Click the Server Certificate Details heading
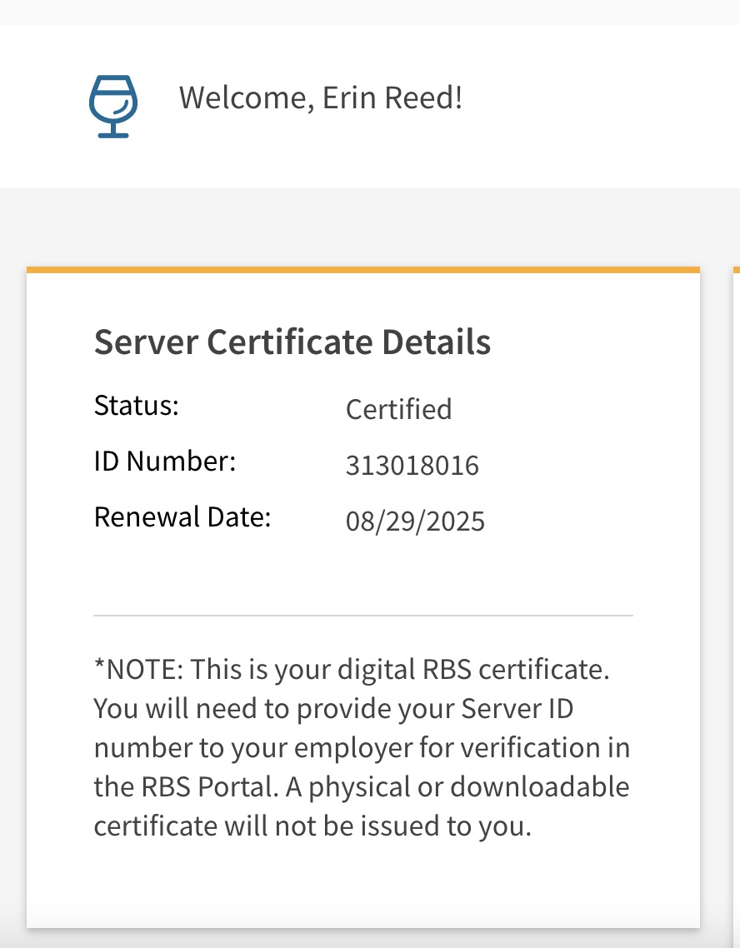The height and width of the screenshot is (948, 740). [292, 342]
